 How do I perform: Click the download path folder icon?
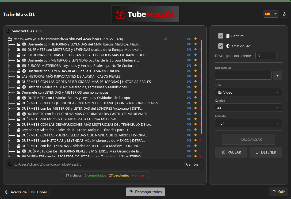(10, 164)
